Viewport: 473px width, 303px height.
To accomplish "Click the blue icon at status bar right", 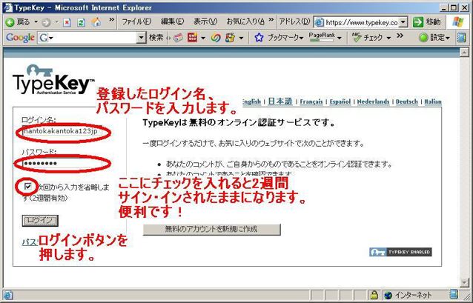I will coord(454,294).
